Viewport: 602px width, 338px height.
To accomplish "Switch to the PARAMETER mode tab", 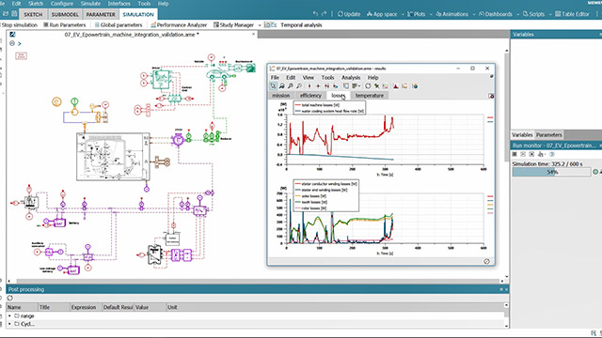I will pos(101,14).
